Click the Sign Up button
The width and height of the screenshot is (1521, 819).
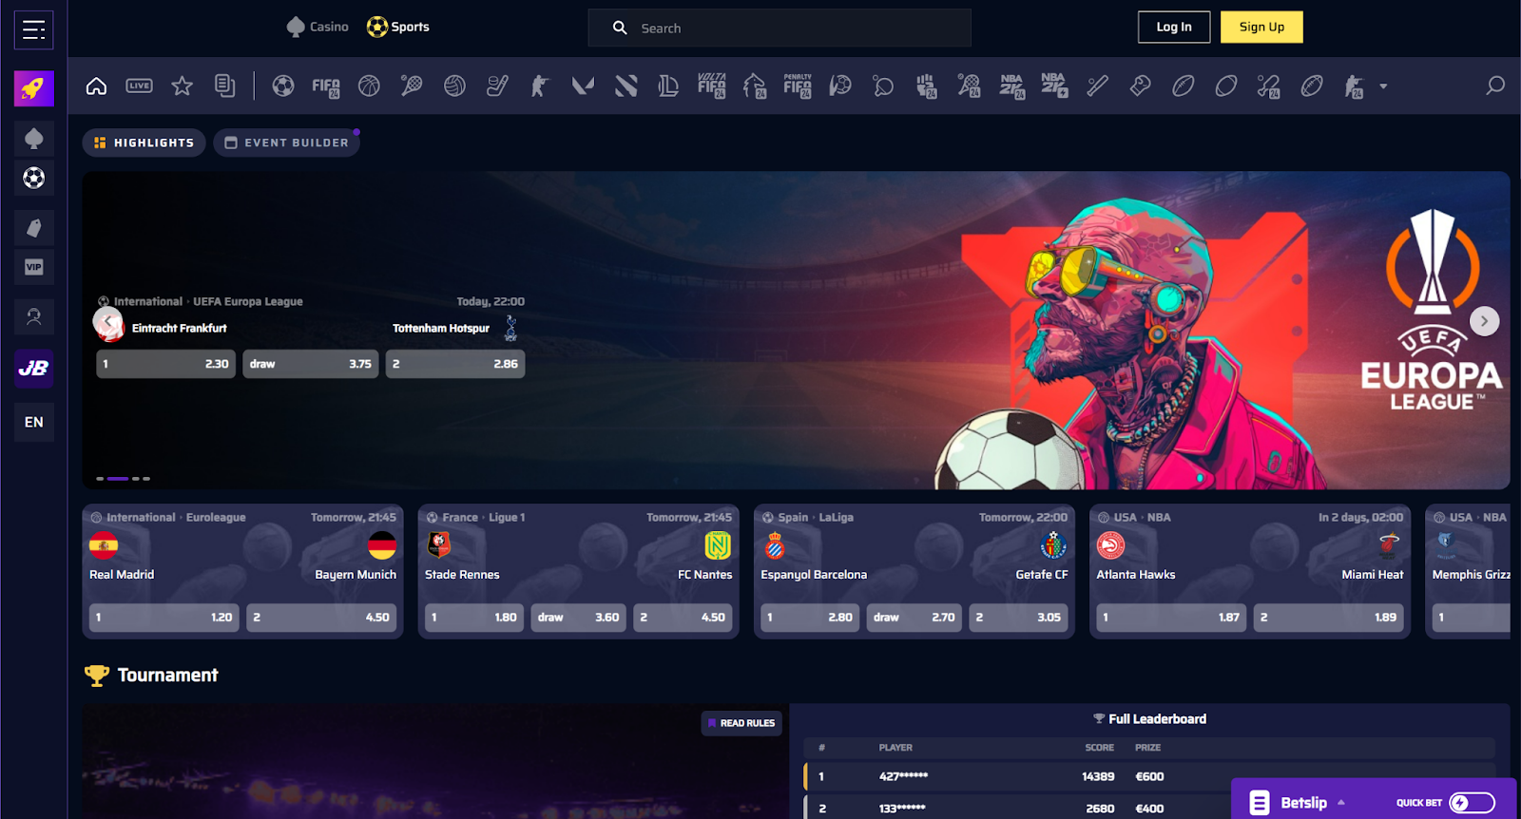[x=1261, y=27]
